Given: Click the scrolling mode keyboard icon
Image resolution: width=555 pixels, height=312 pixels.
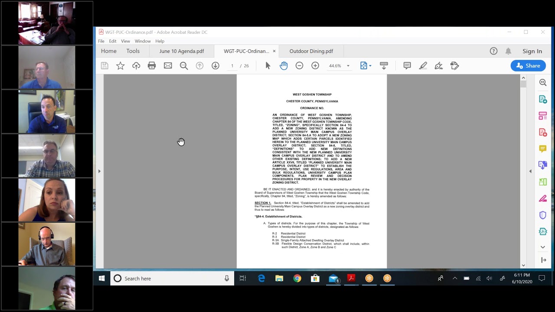Looking at the screenshot, I should (384, 66).
